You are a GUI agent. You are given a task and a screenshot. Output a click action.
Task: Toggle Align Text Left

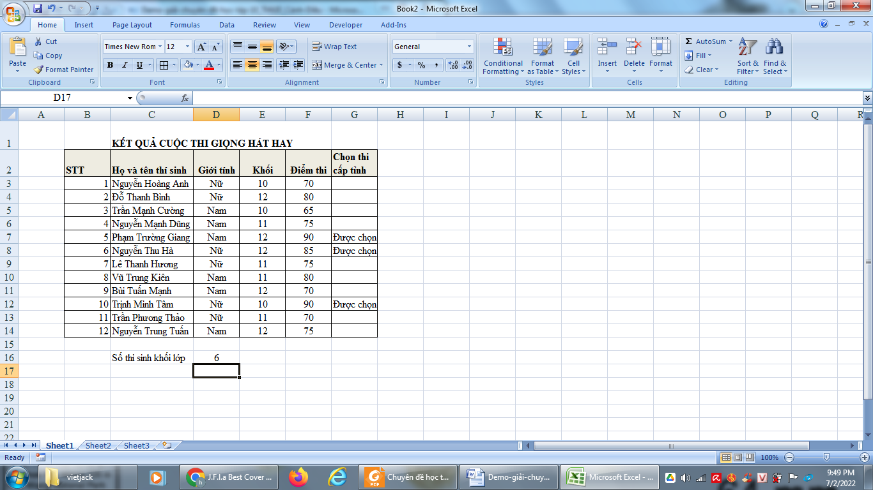point(238,65)
